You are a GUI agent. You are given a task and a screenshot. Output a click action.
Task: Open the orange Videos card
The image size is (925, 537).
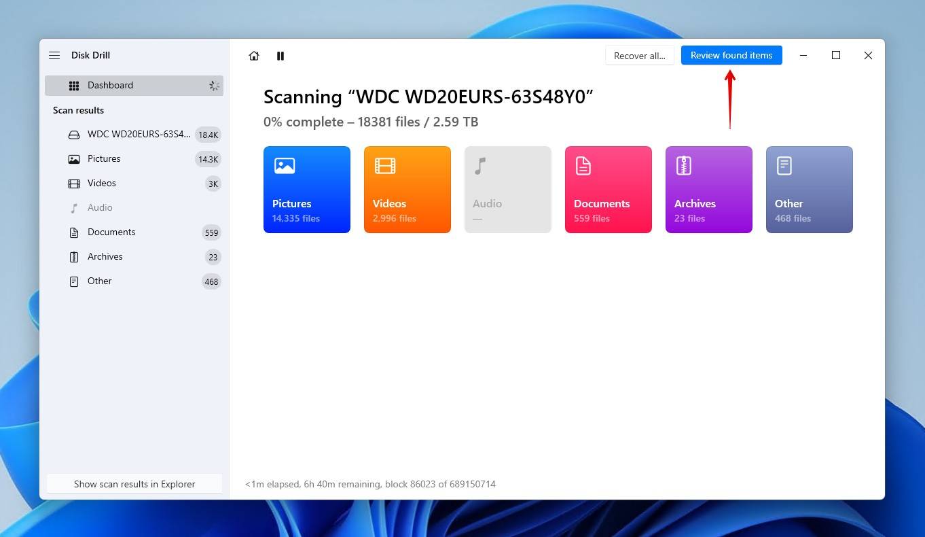click(407, 190)
